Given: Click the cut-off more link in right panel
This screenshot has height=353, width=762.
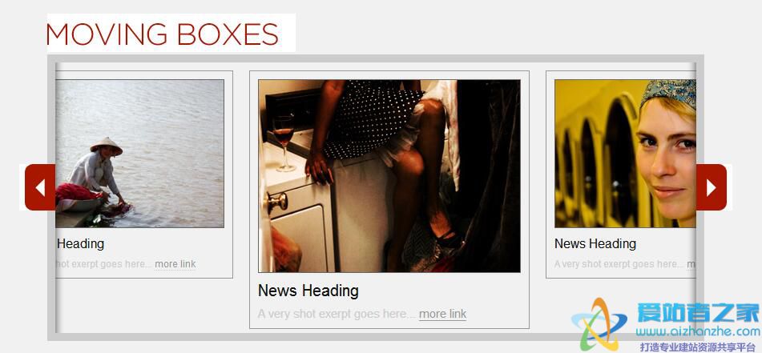Looking at the screenshot, I should pos(691,265).
